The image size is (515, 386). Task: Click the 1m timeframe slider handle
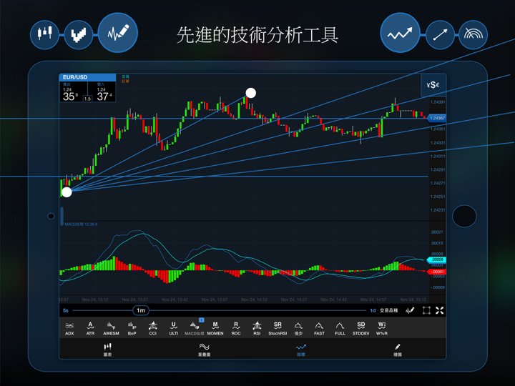click(141, 310)
